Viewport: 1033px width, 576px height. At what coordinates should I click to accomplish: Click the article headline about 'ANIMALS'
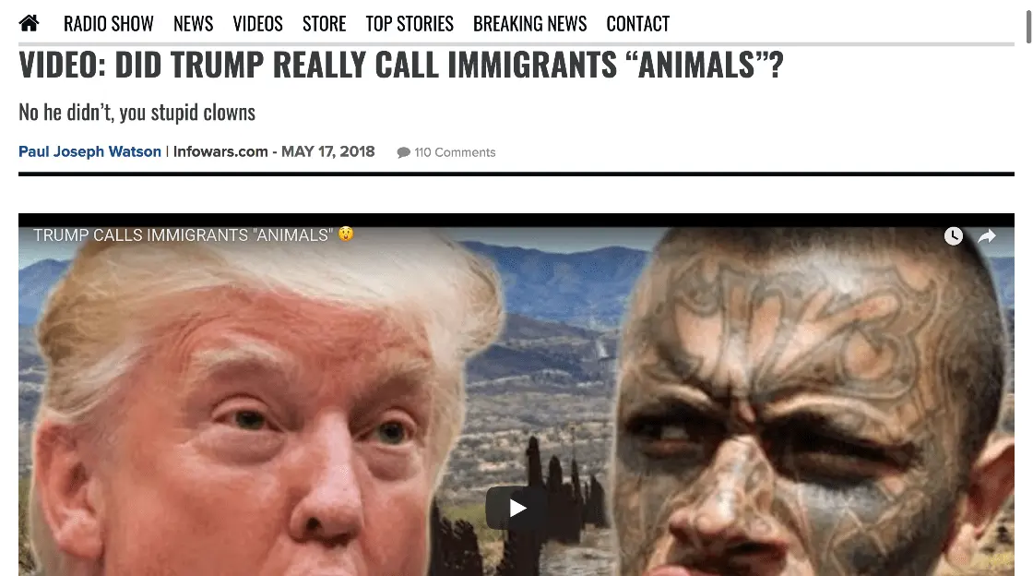click(401, 65)
